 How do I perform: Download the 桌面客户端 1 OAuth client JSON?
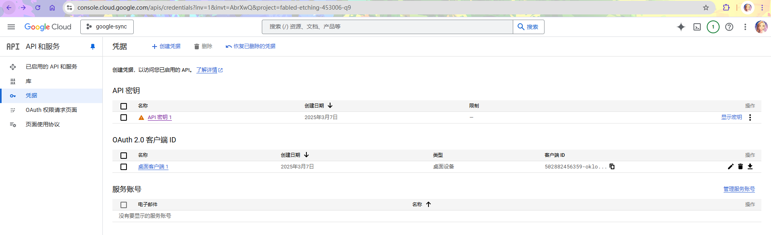point(750,166)
